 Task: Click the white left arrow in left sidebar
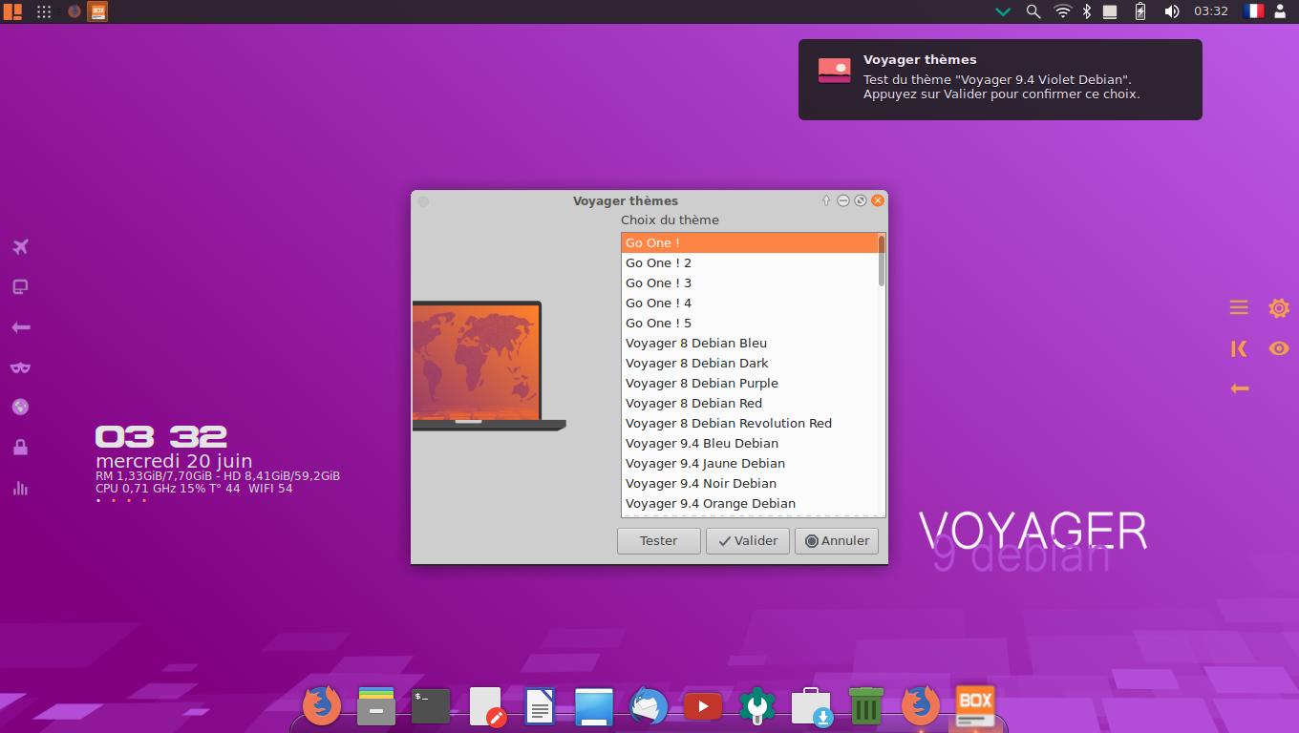click(x=20, y=327)
